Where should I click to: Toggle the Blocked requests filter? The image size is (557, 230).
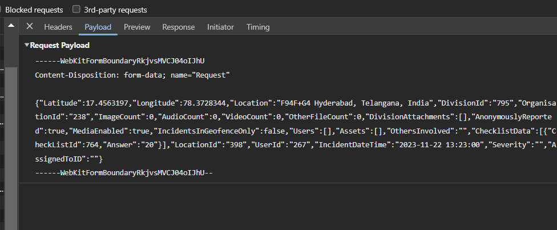[x=1, y=10]
